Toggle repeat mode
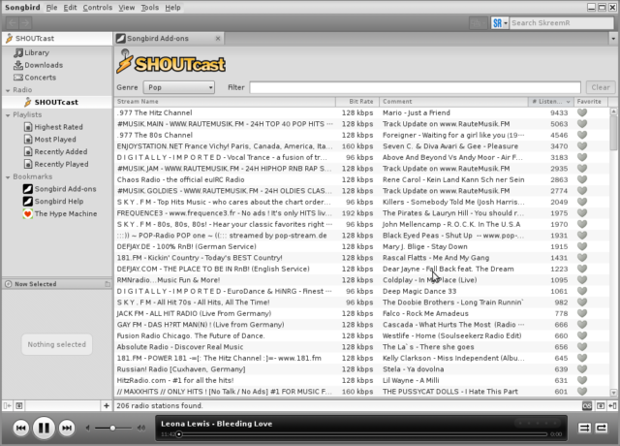The width and height of the screenshot is (620, 446). (x=602, y=428)
